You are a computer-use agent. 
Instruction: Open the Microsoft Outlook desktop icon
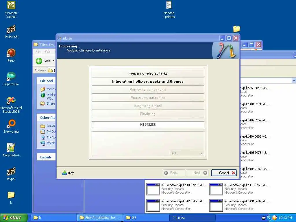click(x=11, y=10)
